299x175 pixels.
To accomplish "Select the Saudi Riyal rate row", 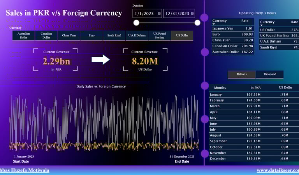I will click(279, 47).
